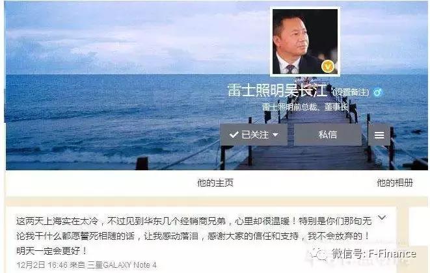Screen dimensions: 430x273
Task: Click the username 雷士照明吴长江
Action: pyautogui.click(x=278, y=90)
